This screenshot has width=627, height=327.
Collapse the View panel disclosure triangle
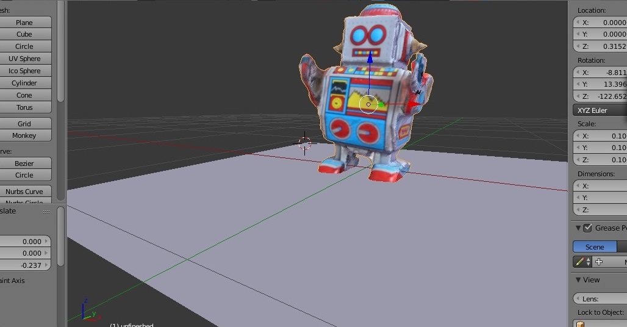coord(578,280)
